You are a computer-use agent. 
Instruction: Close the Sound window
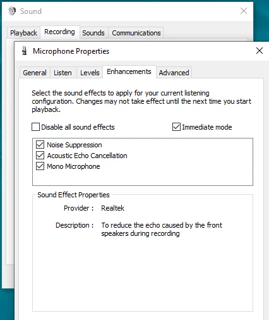click(244, 11)
